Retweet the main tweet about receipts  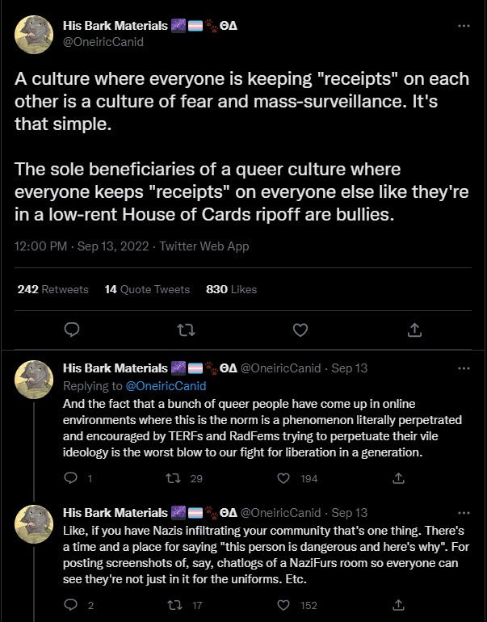(x=185, y=330)
